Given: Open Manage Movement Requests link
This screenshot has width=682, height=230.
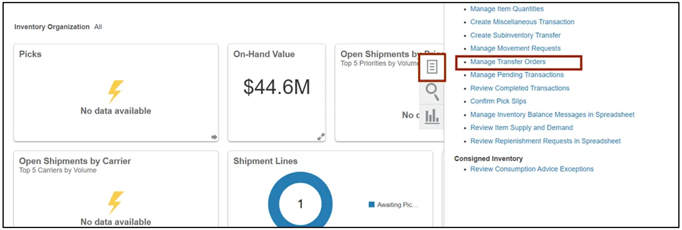Looking at the screenshot, I should click(515, 49).
